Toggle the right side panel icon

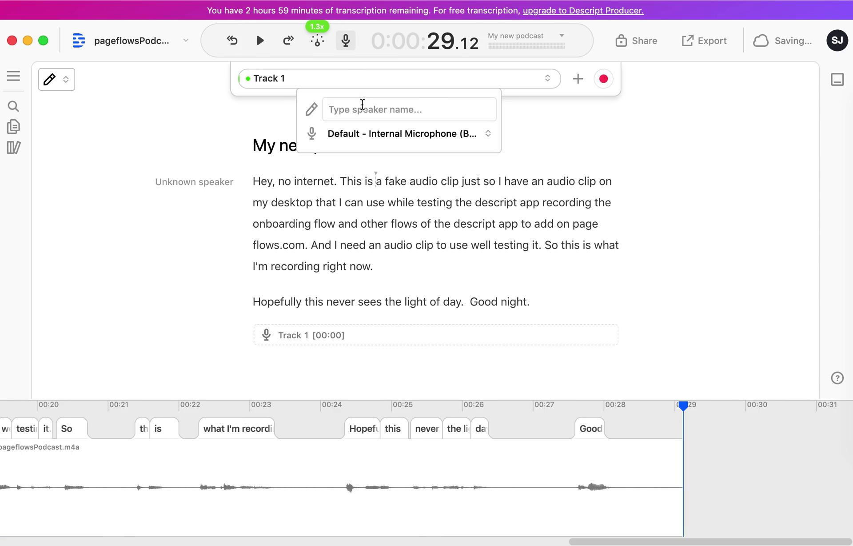click(x=837, y=80)
